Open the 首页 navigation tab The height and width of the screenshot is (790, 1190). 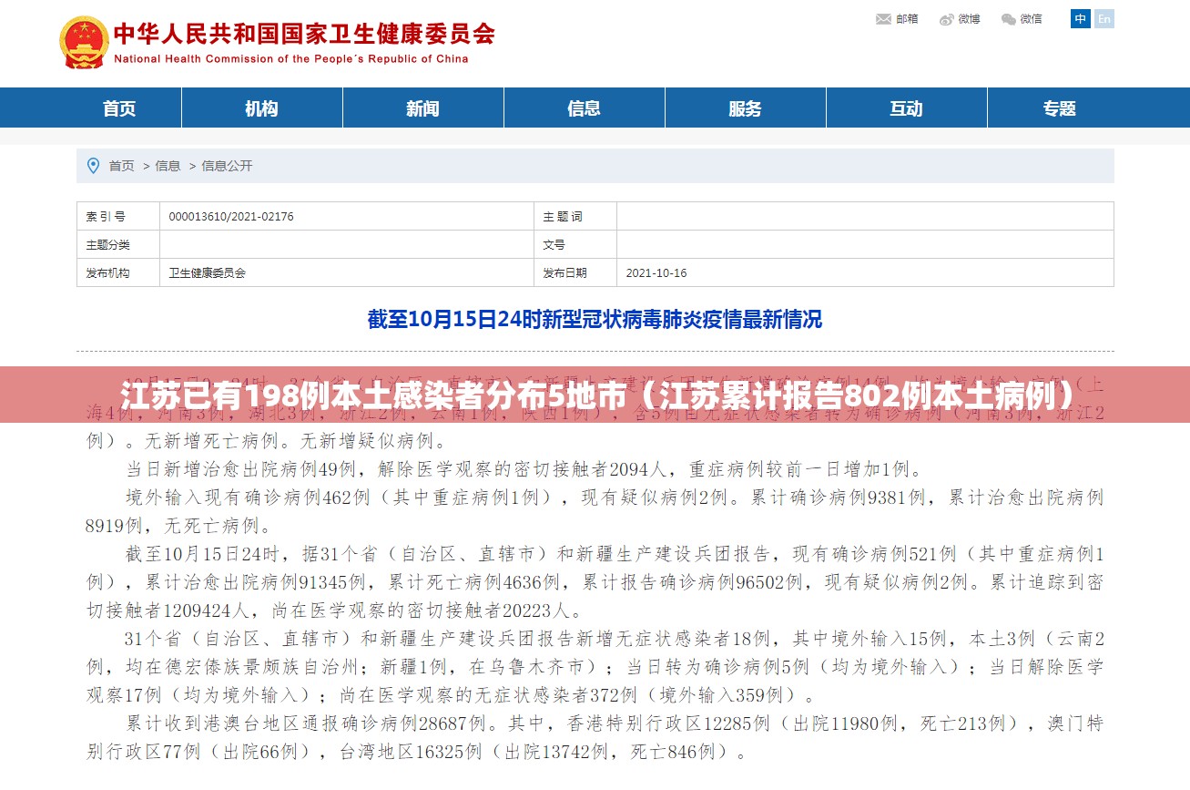coord(119,108)
